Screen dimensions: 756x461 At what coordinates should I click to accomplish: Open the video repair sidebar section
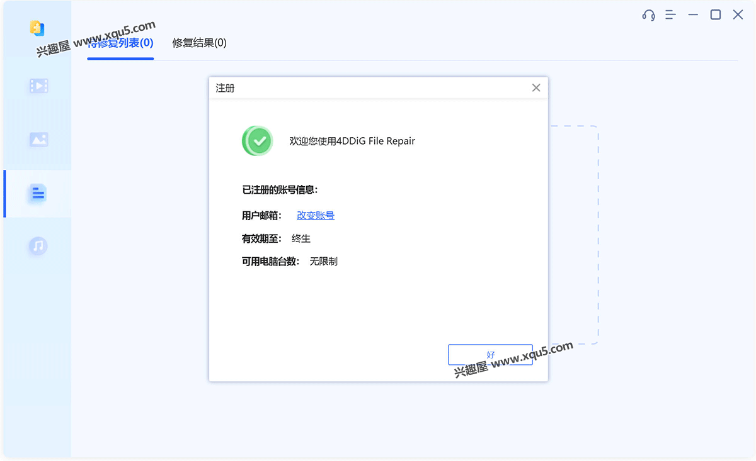click(38, 86)
